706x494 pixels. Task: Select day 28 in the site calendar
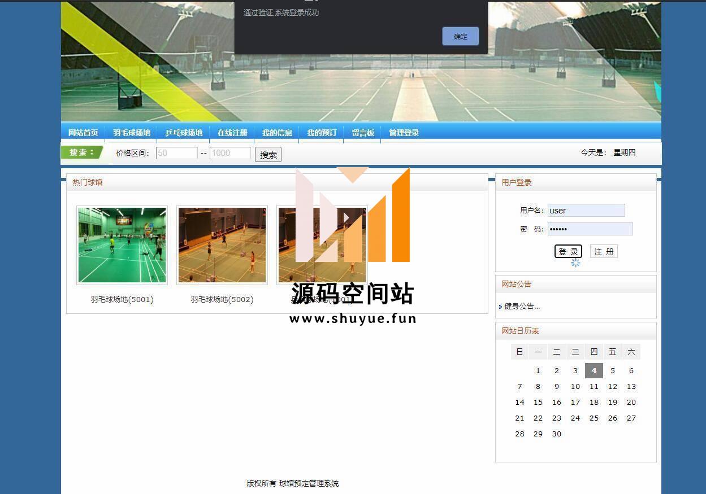pos(519,434)
